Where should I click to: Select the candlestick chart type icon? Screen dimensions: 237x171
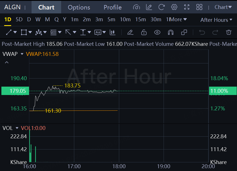point(112,32)
